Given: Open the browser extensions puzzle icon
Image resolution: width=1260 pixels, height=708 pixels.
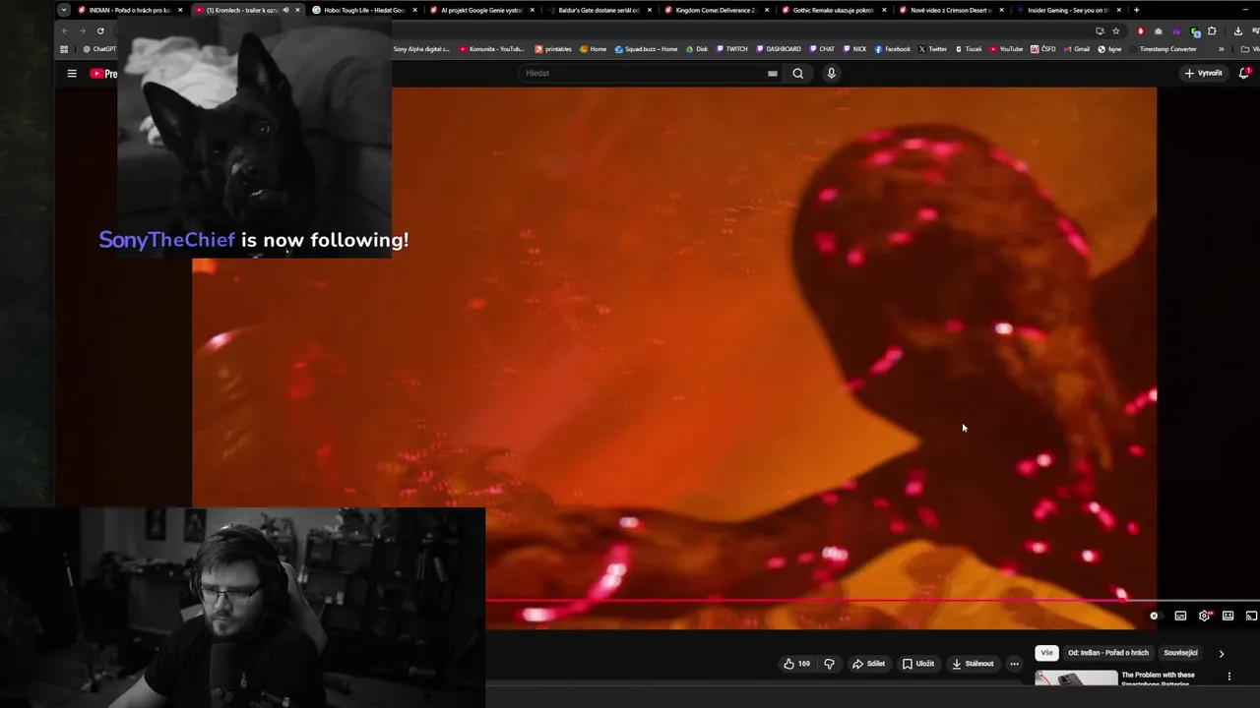Looking at the screenshot, I should 1212,30.
